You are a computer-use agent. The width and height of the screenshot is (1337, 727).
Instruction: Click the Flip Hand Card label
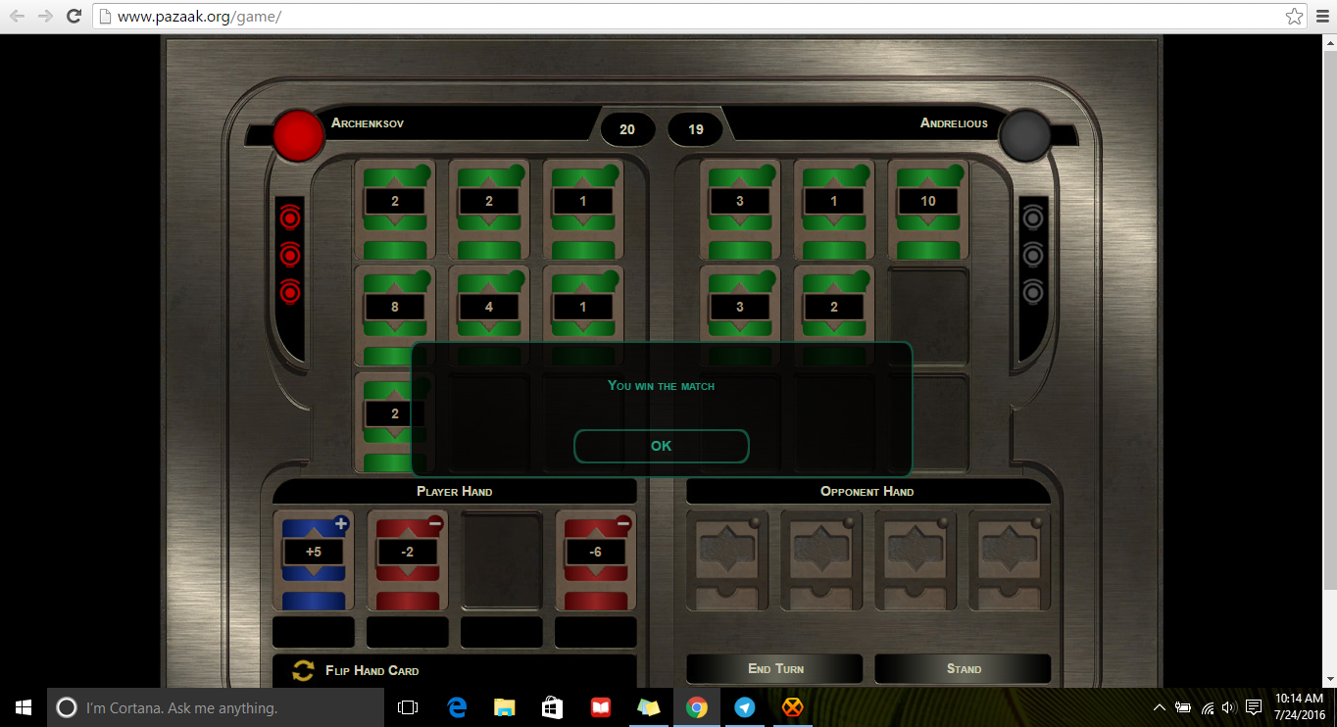click(x=372, y=671)
